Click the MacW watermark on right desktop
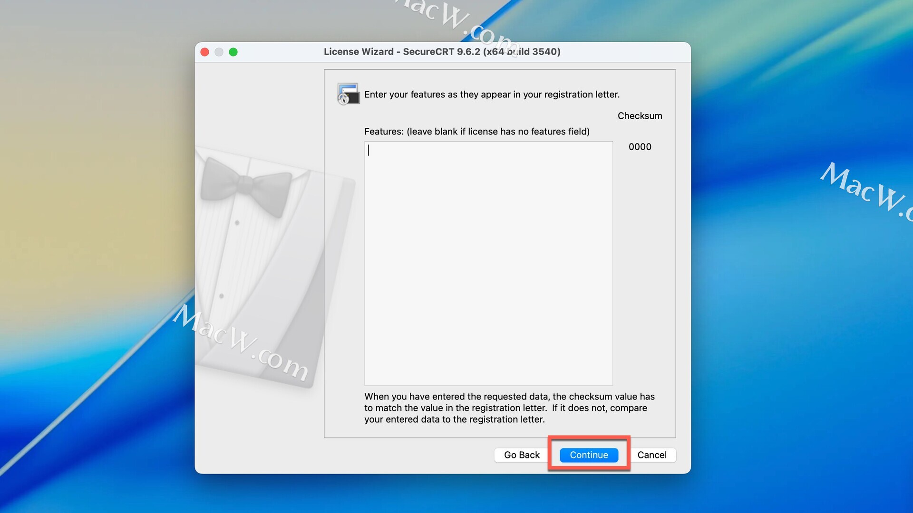Viewport: 913px width, 513px height. click(x=863, y=190)
